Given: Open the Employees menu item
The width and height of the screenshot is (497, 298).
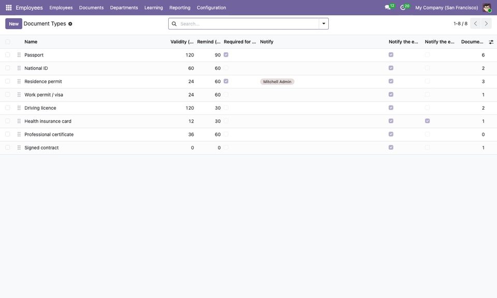Looking at the screenshot, I should [x=61, y=8].
